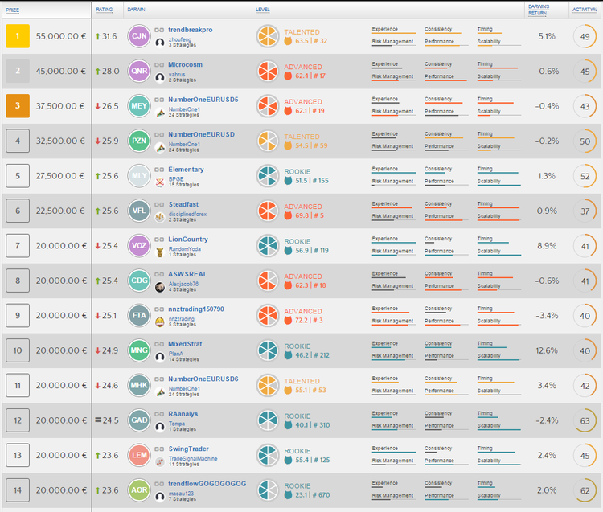This screenshot has width=603, height=512.
Task: Click the rank 14 box
Action: pos(18,490)
